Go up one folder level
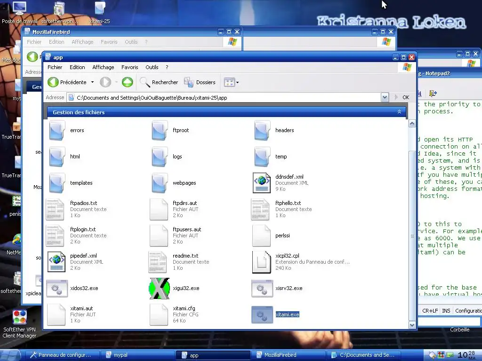482x361 pixels. click(127, 82)
